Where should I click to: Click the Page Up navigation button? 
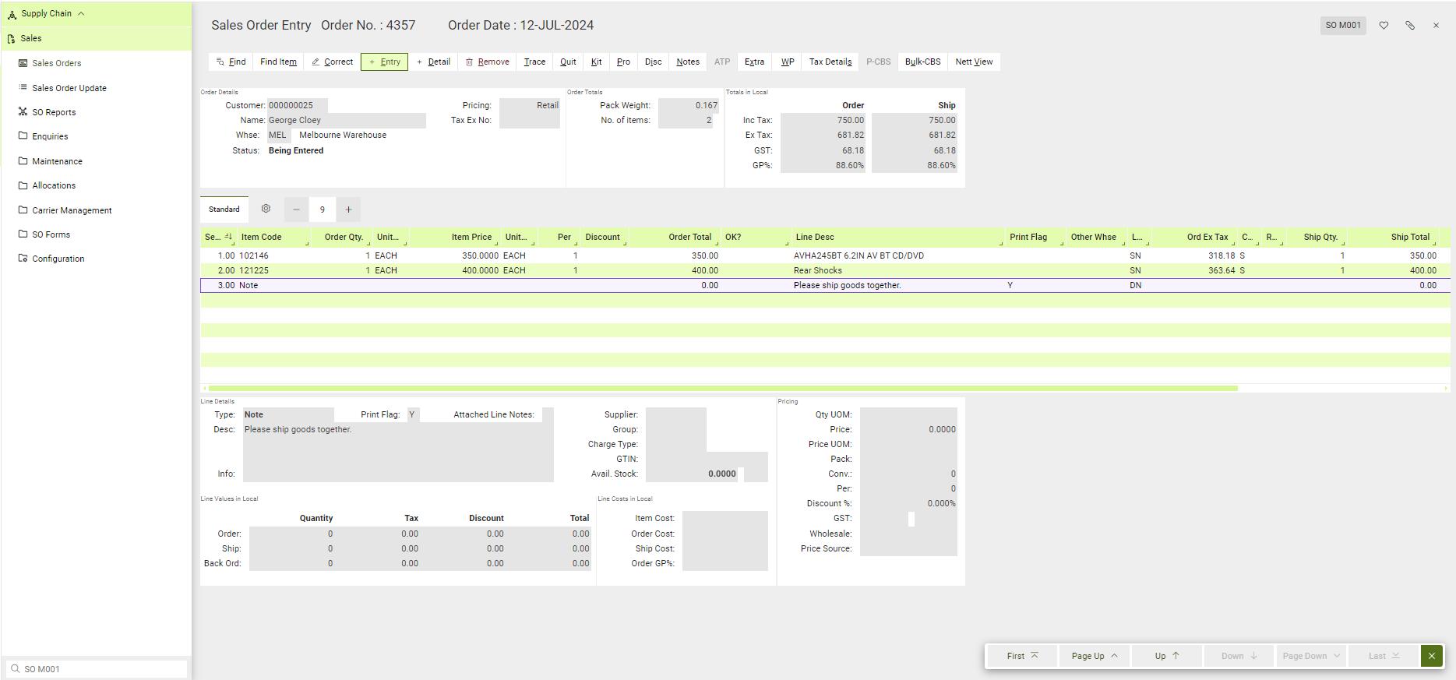1094,656
